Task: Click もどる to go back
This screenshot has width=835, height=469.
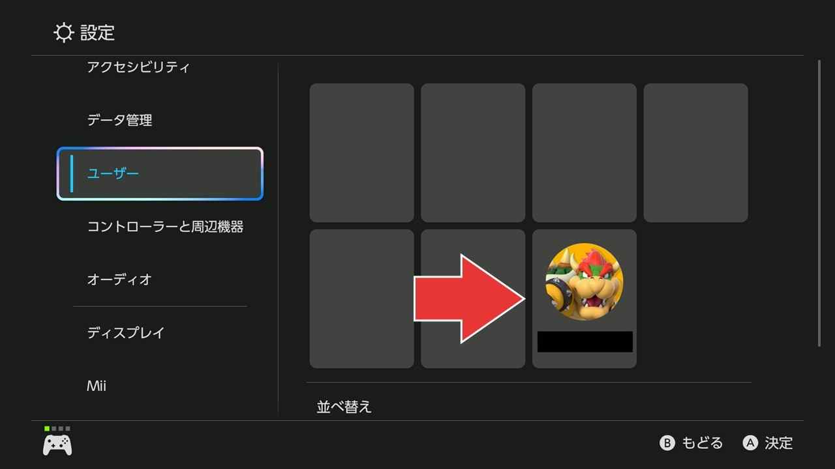Action: coord(703,444)
